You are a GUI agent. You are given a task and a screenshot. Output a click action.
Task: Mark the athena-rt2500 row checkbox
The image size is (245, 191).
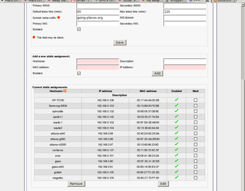click(195, 145)
